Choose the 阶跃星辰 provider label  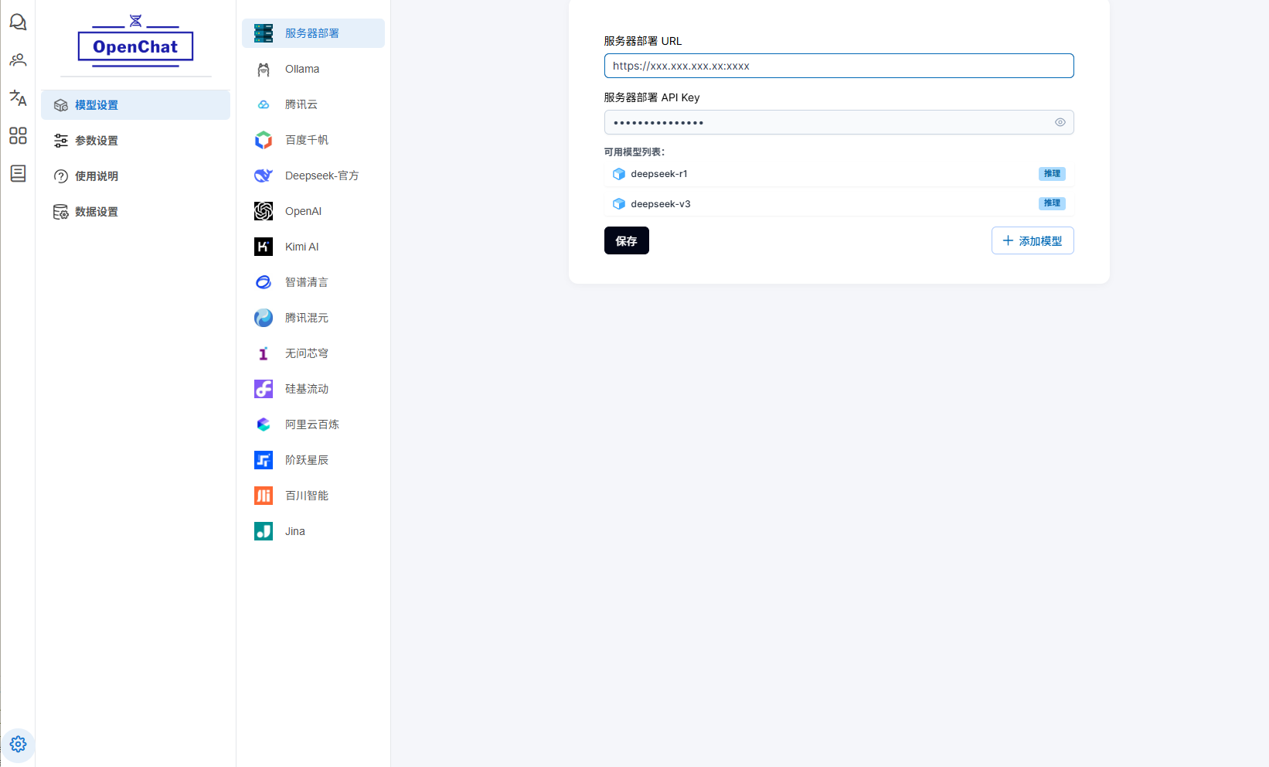(x=307, y=460)
